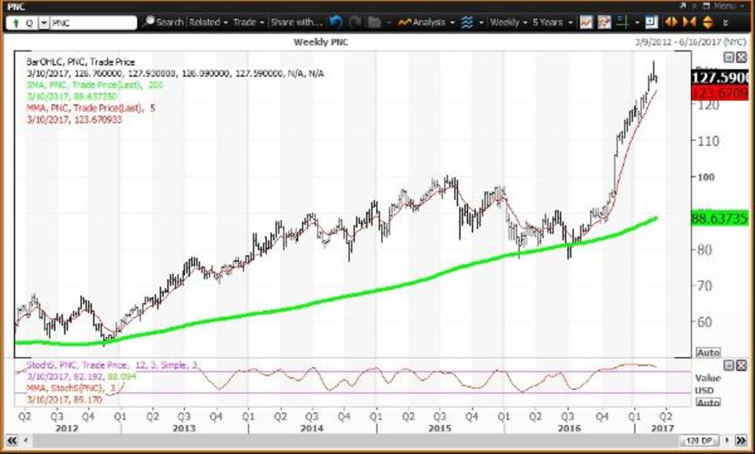The image size is (755, 454).
Task: Maximize the price chart pane
Action: coord(729,57)
